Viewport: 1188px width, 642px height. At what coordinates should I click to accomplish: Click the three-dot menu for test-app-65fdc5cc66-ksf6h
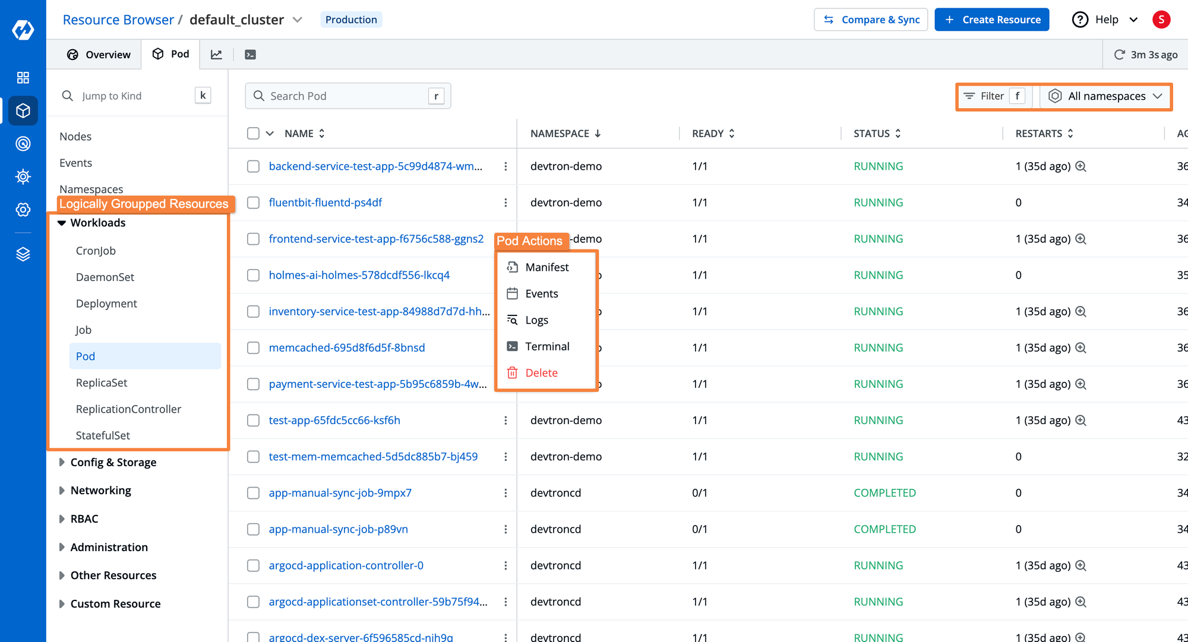pos(507,420)
